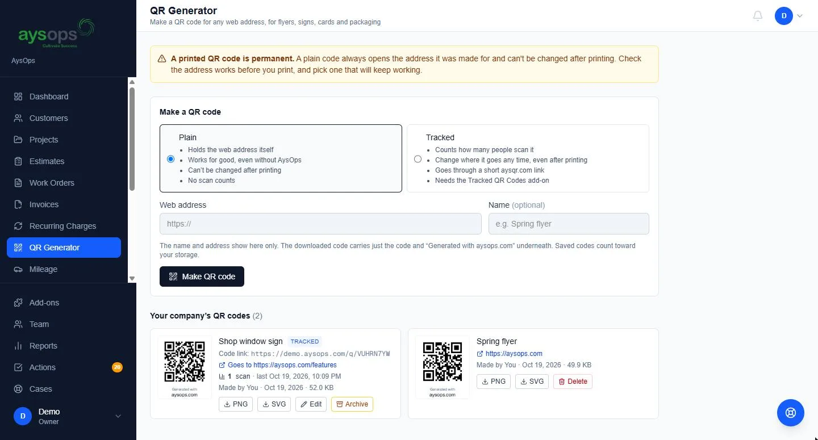Image resolution: width=818 pixels, height=440 pixels.
Task: Click the Recurring Charges refresh icon
Action: (18, 226)
